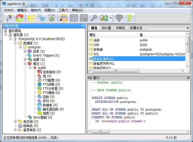
Task: Select the 目录 (2) catalogs icon
Action: pyautogui.click(x=30, y=51)
